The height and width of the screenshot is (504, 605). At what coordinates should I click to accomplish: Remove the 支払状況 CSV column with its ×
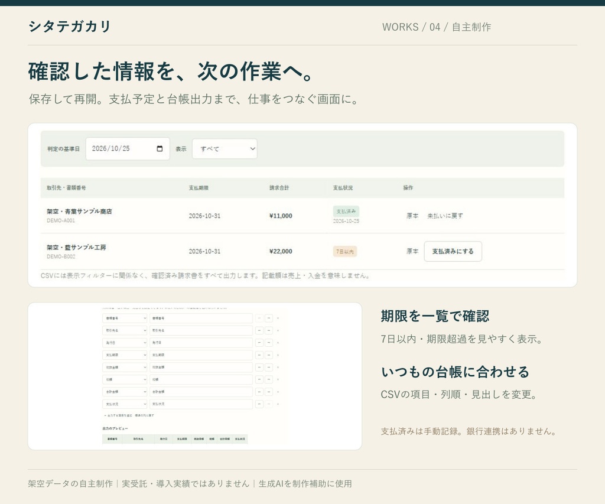pyautogui.click(x=278, y=404)
